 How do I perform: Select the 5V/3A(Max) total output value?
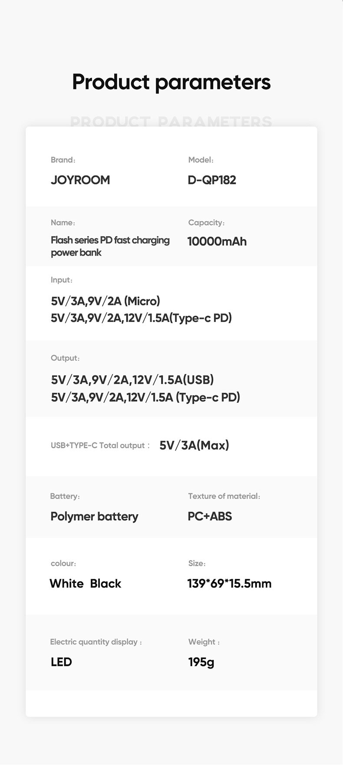coord(194,445)
